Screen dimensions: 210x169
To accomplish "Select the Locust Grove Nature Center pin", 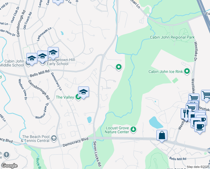I will click(133, 129).
